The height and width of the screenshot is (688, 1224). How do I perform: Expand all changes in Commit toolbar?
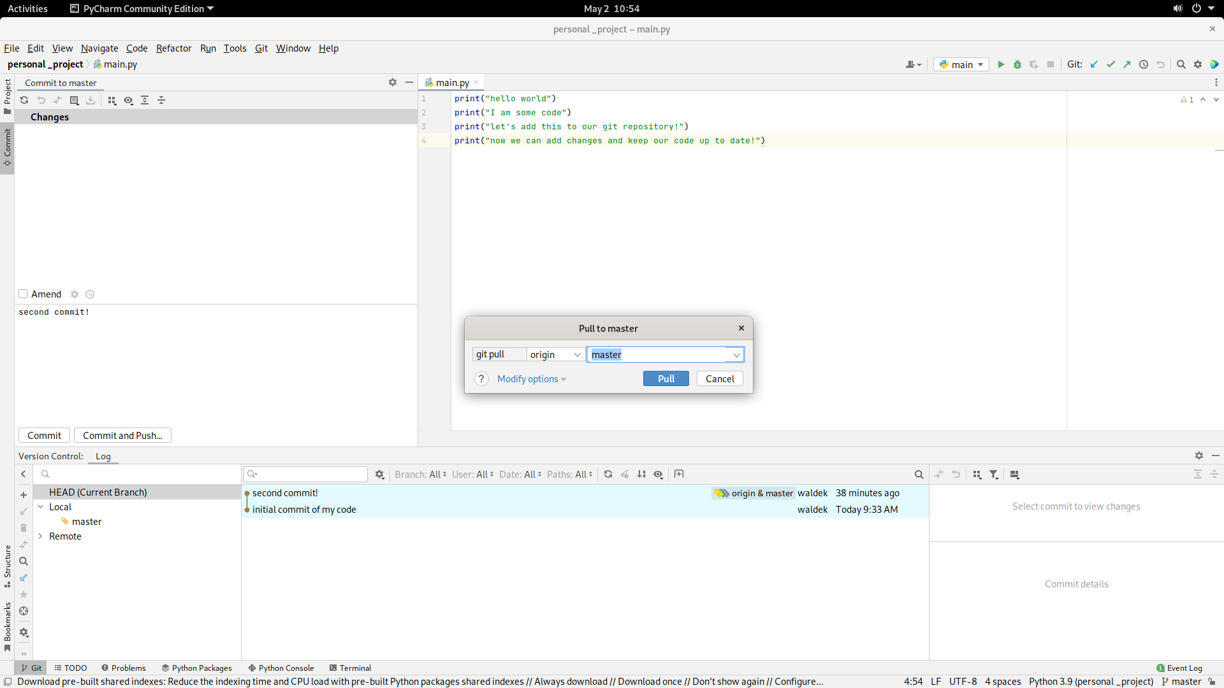145,100
